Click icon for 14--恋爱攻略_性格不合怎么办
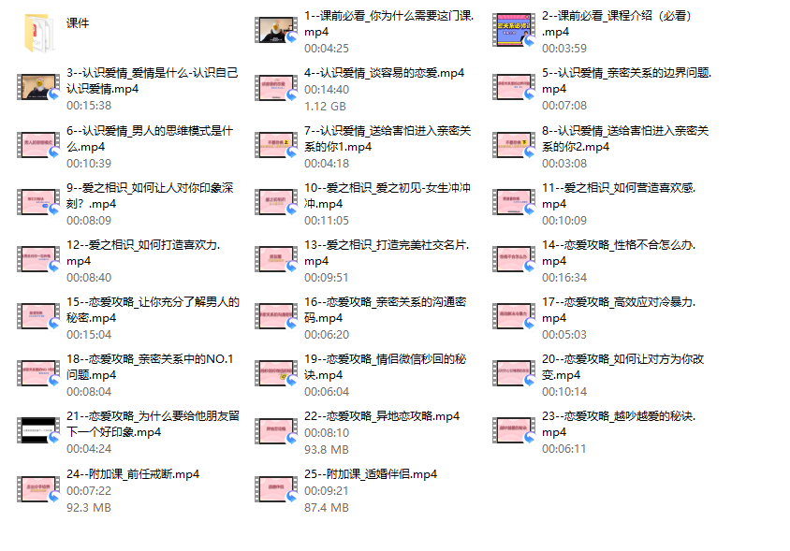Image resolution: width=790 pixels, height=551 pixels. click(x=514, y=259)
